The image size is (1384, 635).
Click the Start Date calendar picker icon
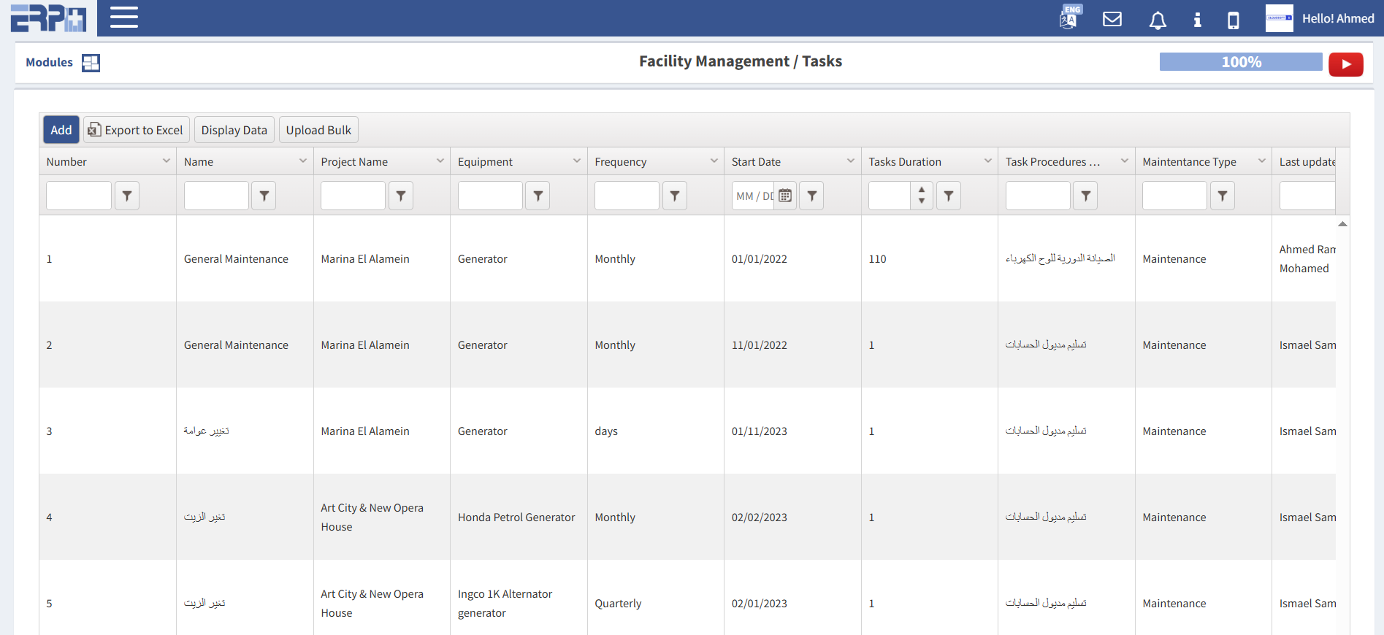pyautogui.click(x=785, y=196)
